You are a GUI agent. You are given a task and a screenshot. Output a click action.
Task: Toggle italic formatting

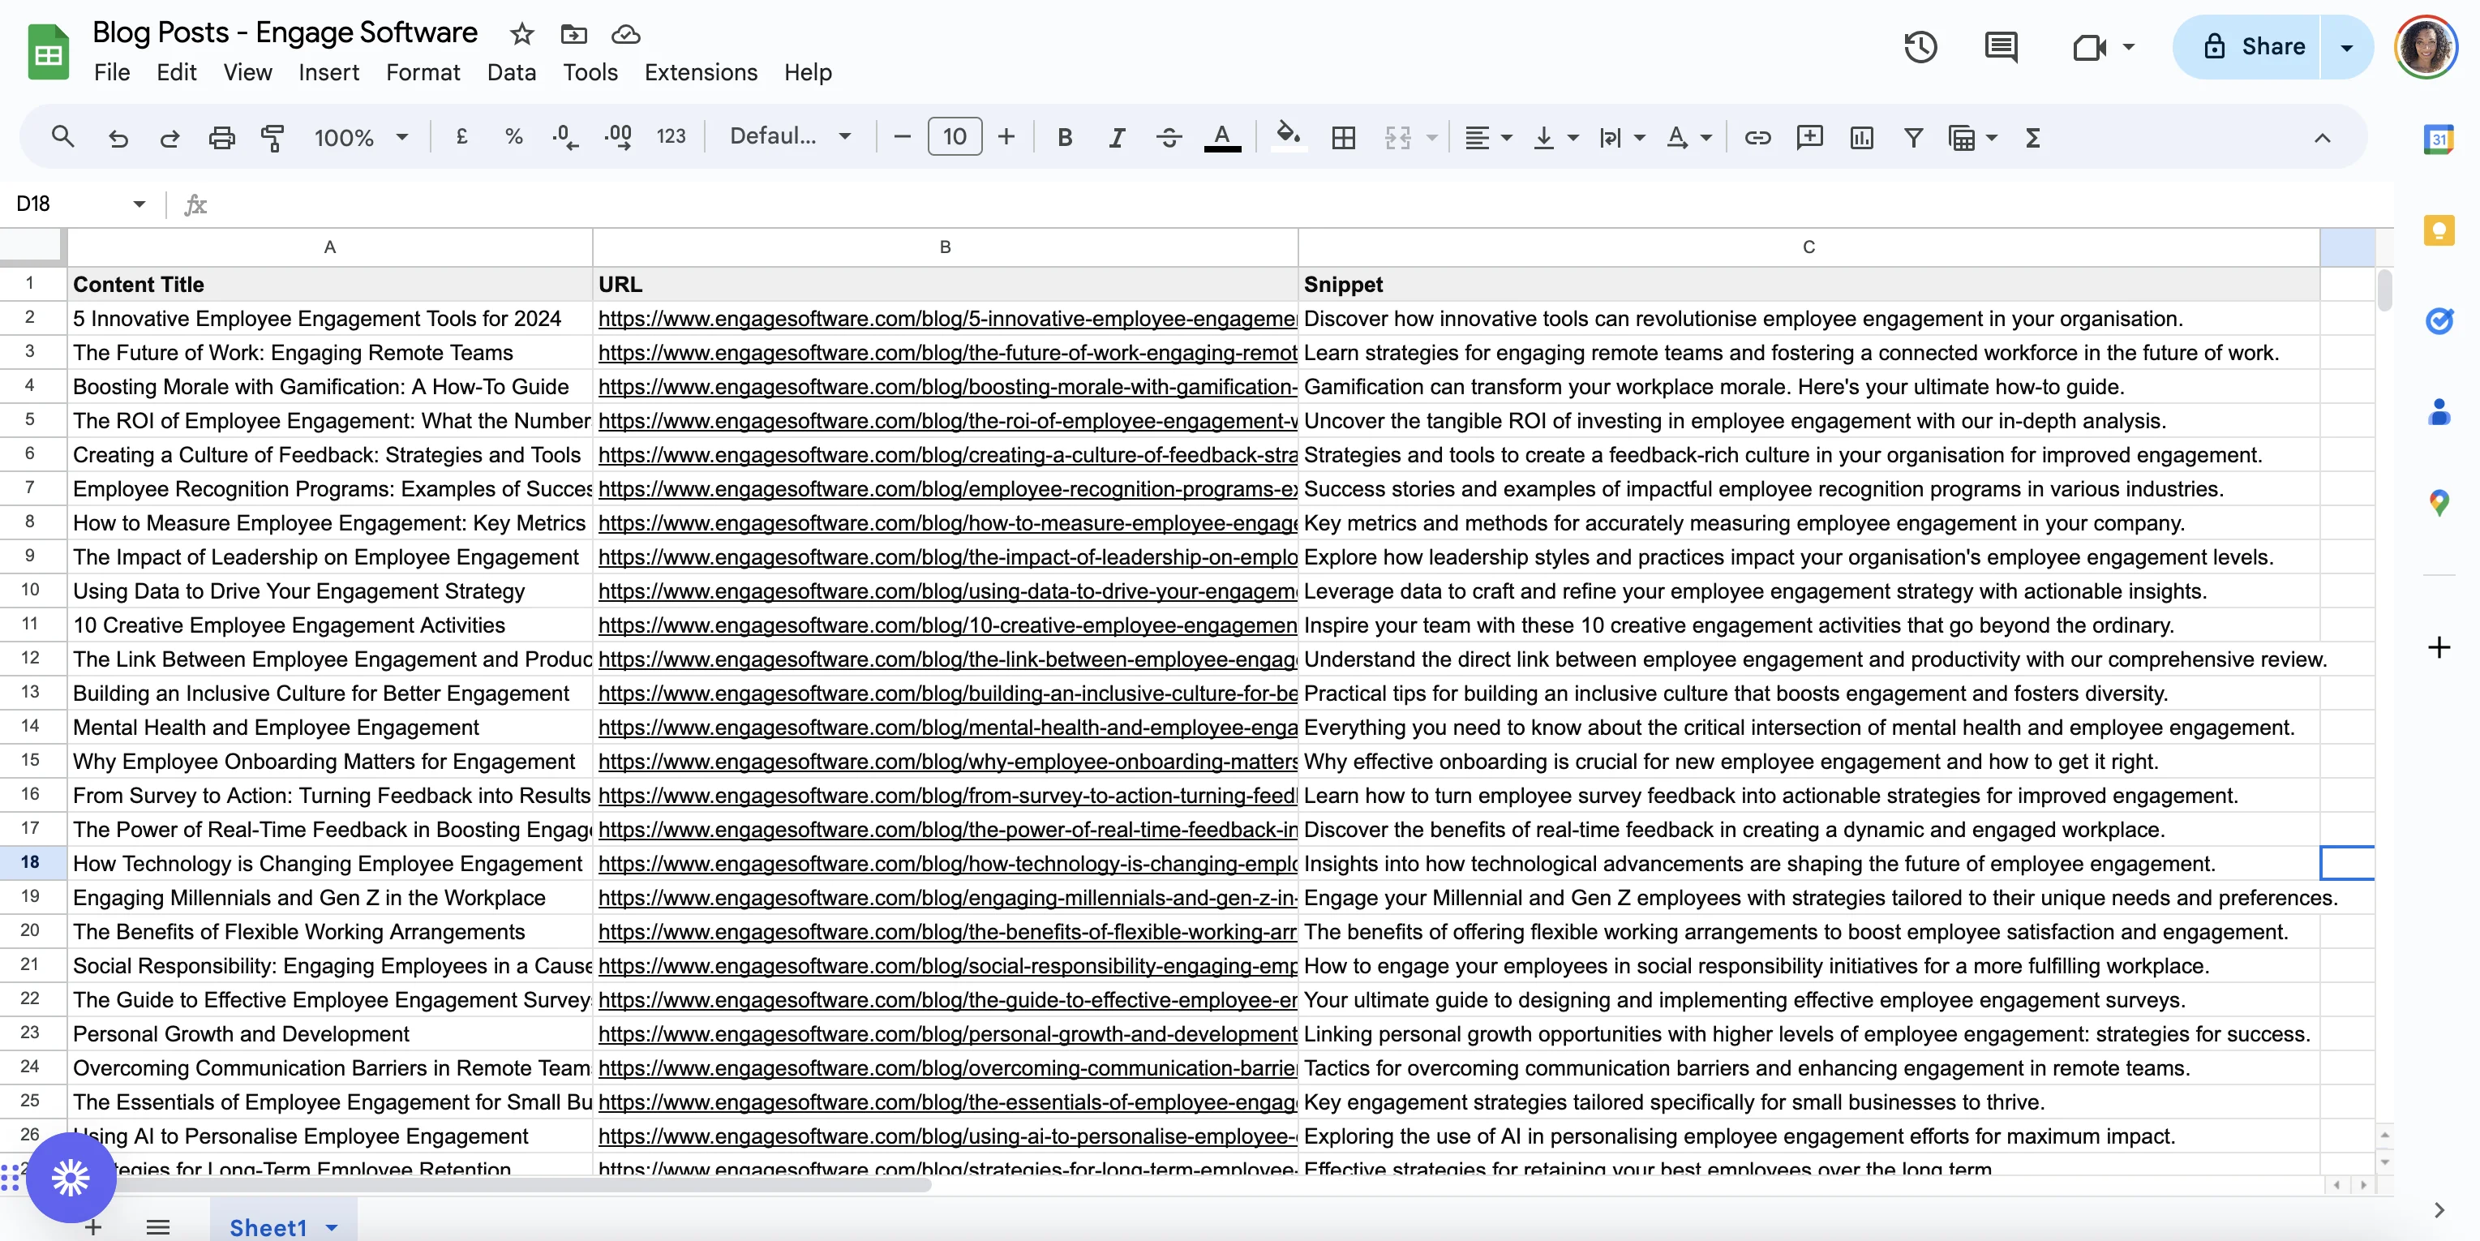click(x=1116, y=138)
